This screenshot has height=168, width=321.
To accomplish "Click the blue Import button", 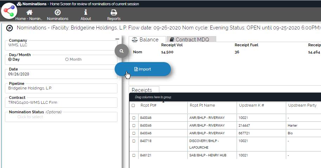I will [x=143, y=69].
